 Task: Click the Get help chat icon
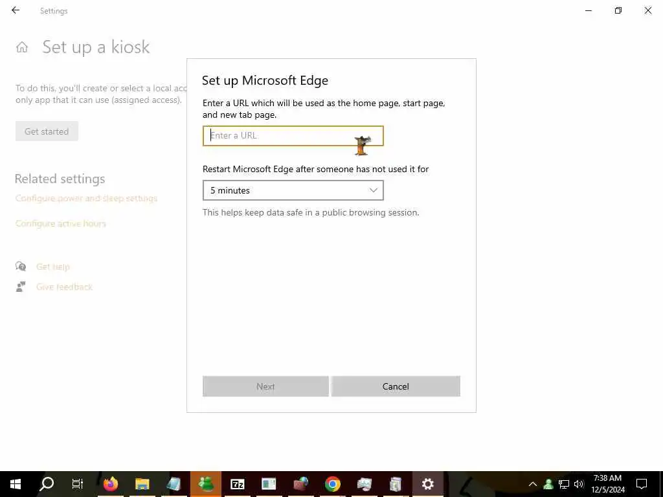click(x=21, y=266)
